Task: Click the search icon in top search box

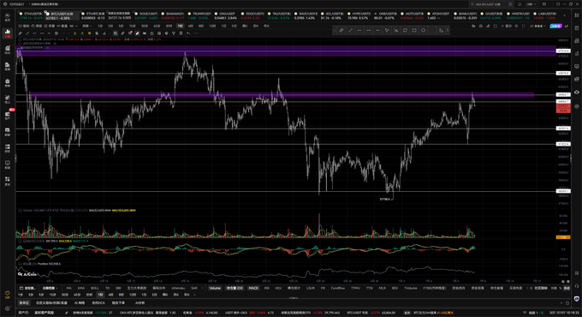Action: [x=472, y=4]
